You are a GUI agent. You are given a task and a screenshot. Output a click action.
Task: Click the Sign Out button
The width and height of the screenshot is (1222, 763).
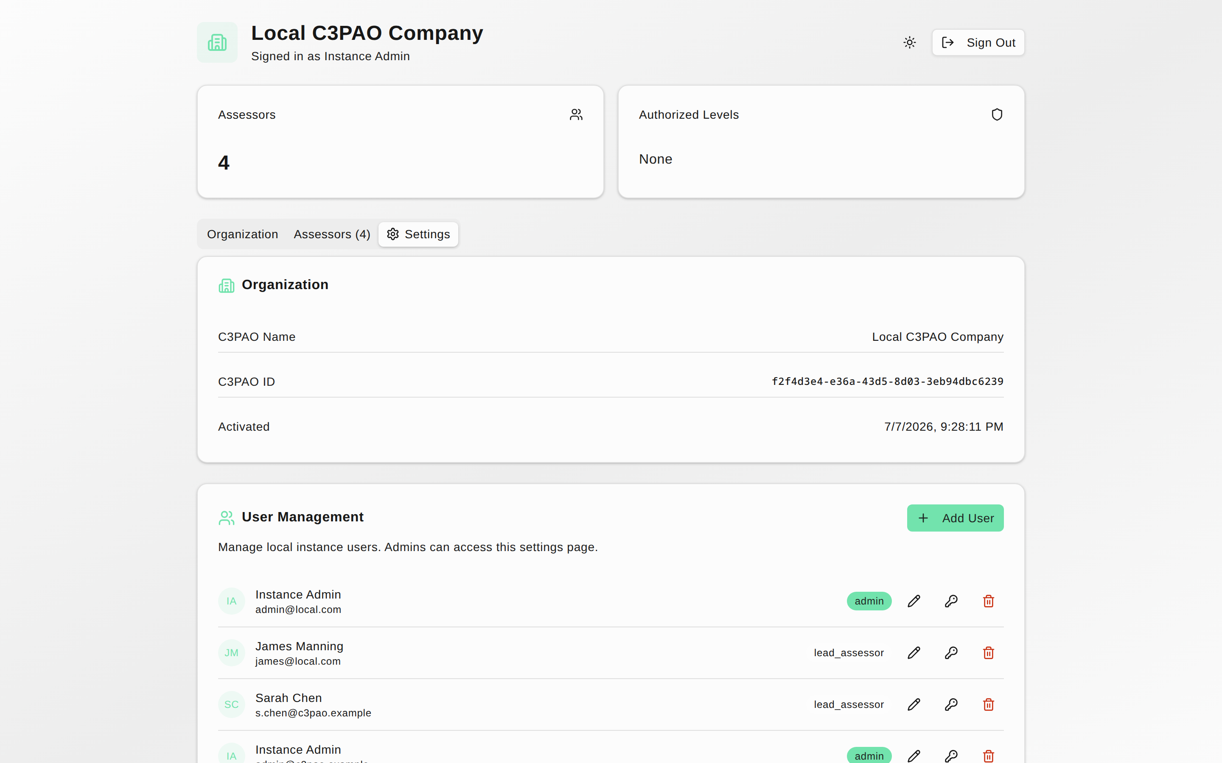pos(978,42)
